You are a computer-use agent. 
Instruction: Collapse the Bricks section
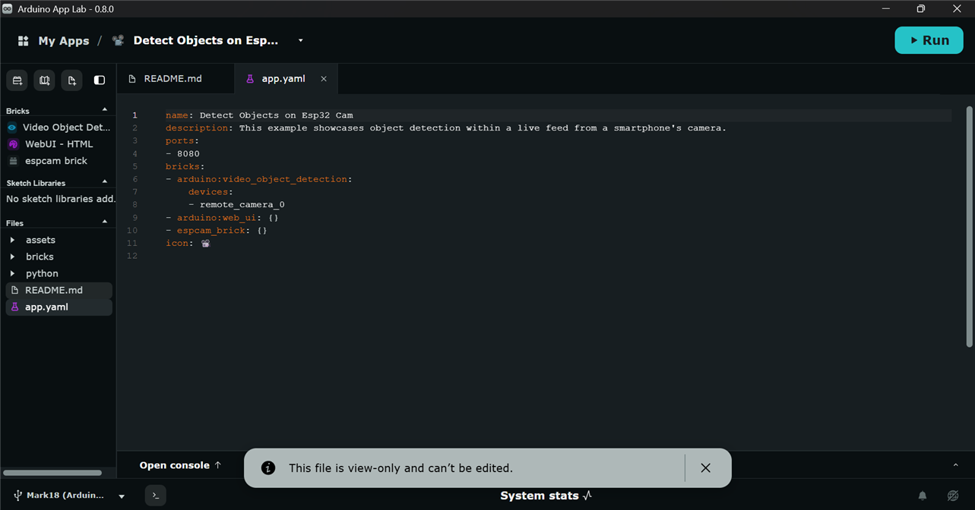point(105,110)
